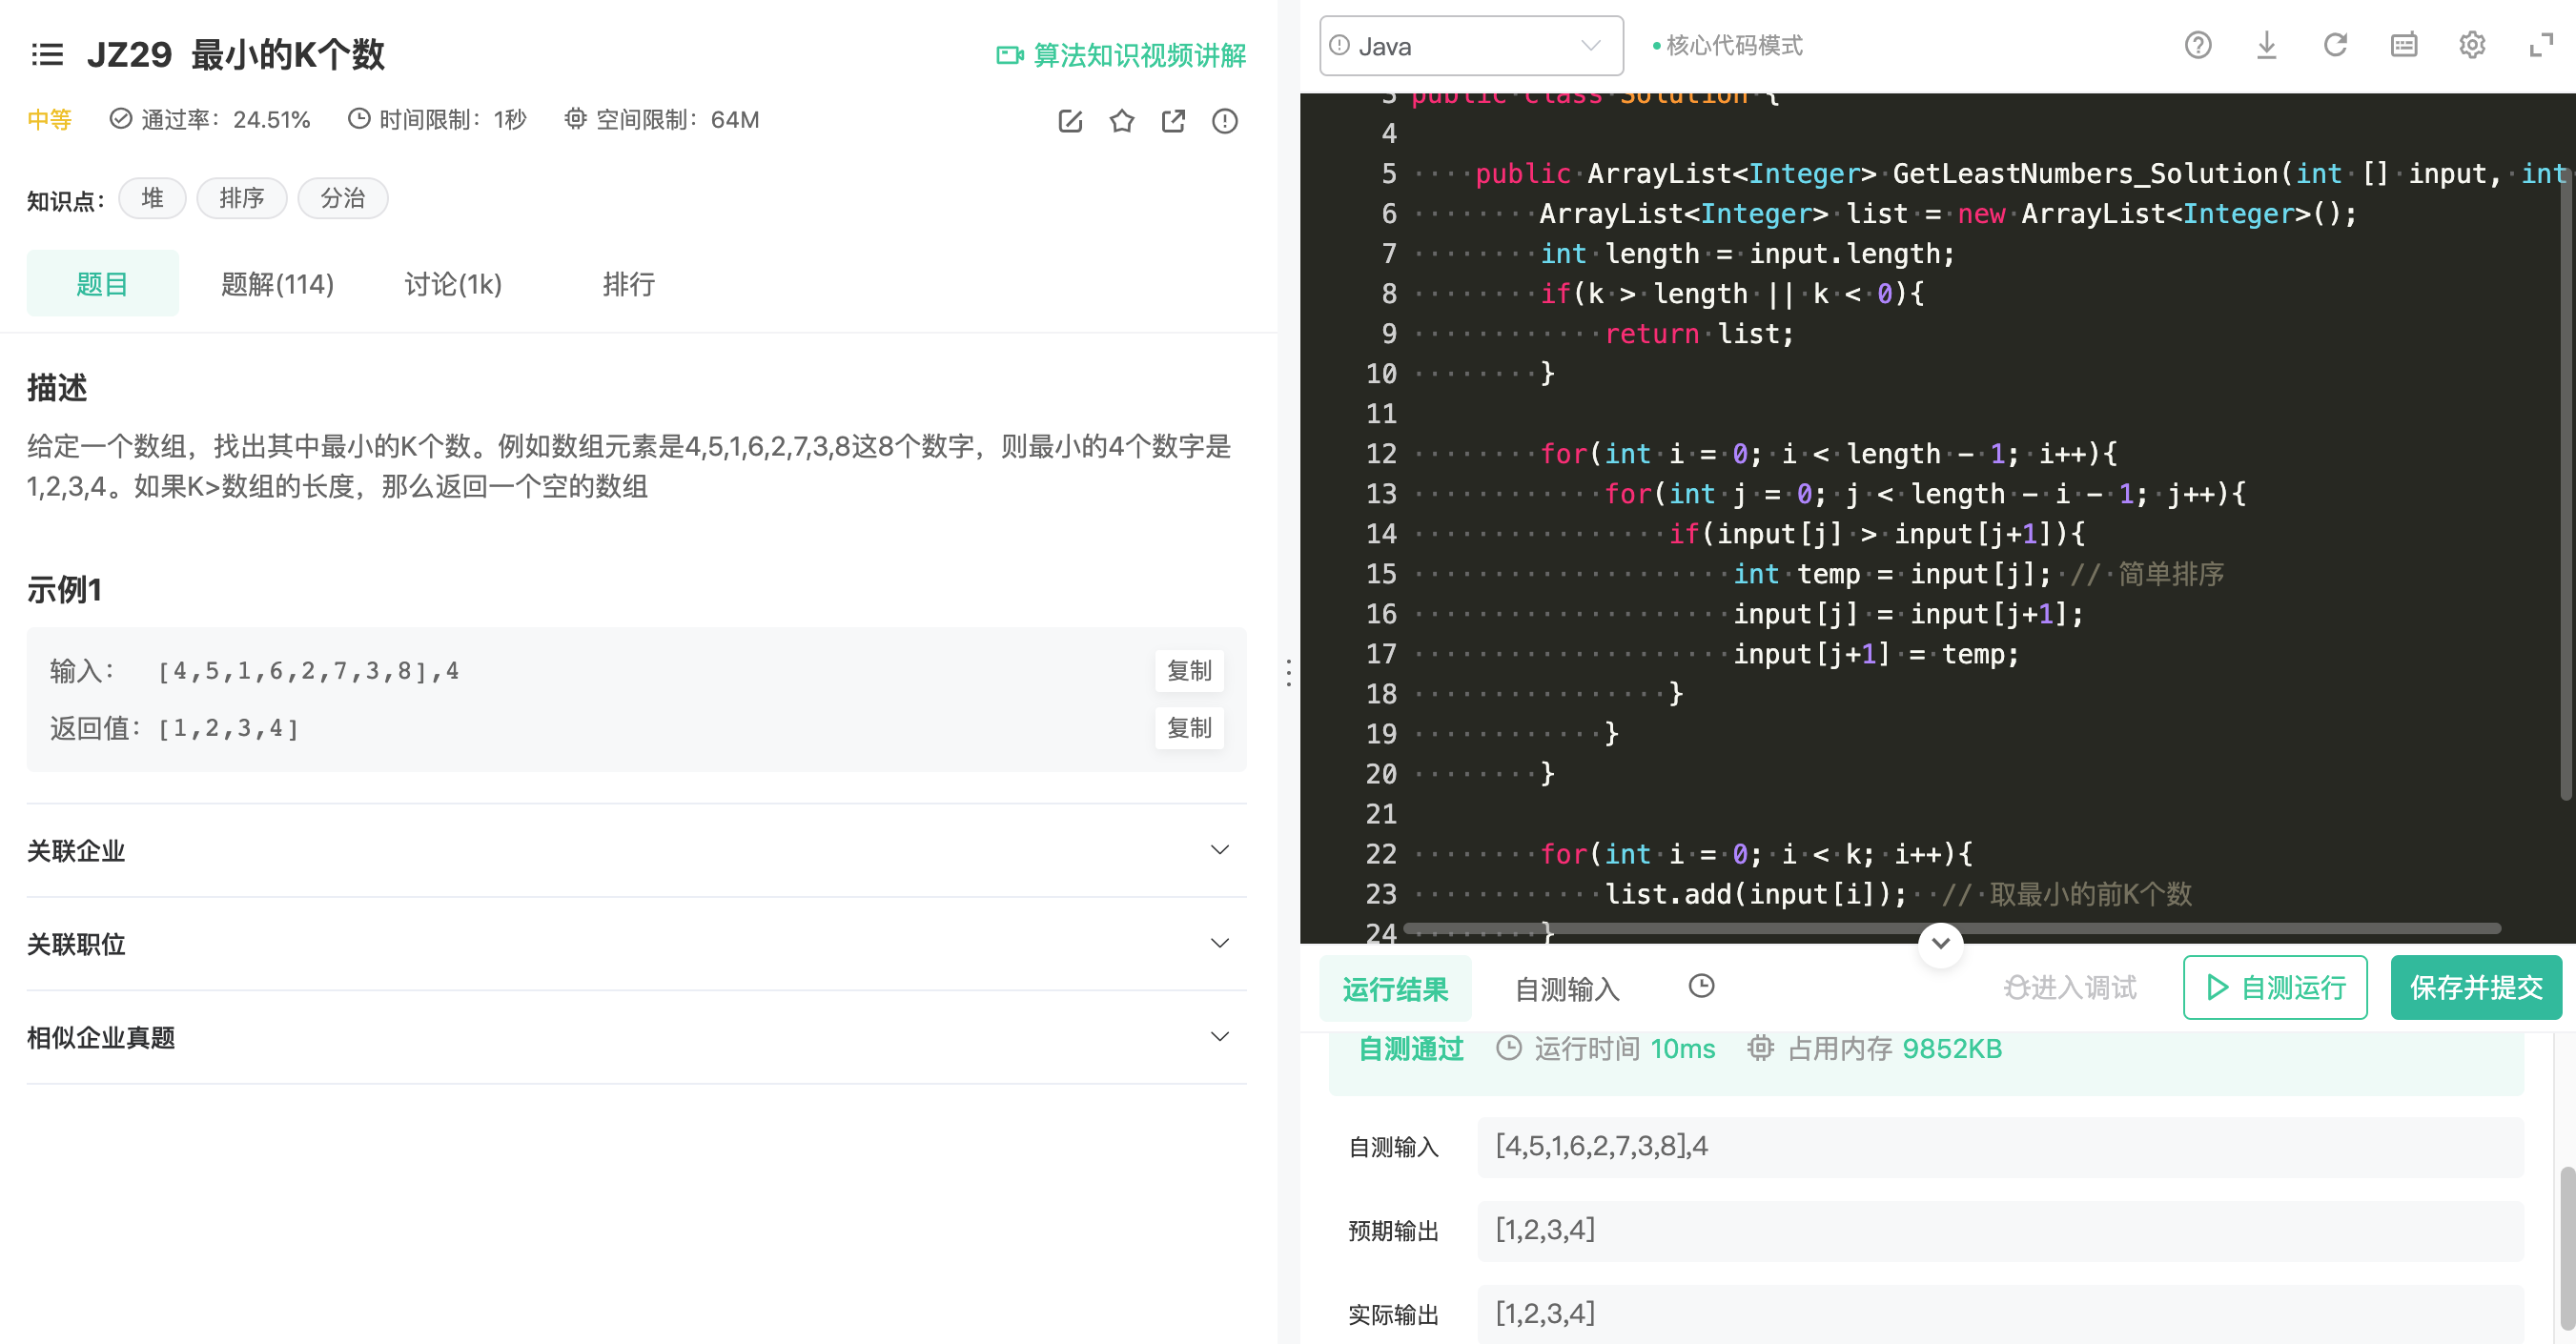Select the 堆 knowledge tag

(152, 198)
